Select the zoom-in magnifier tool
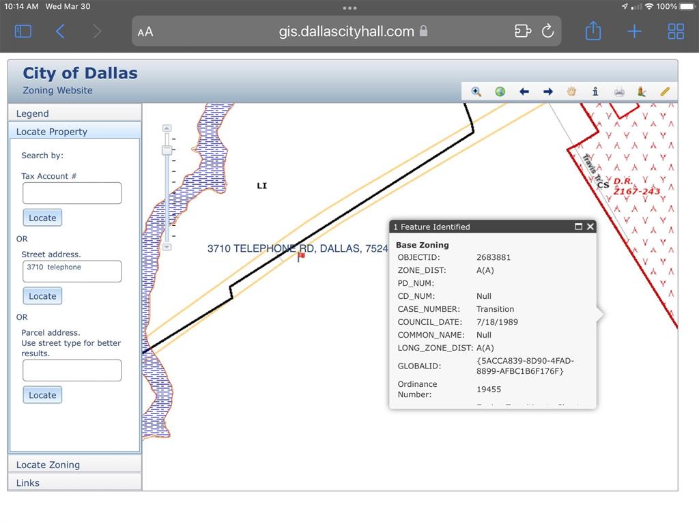 point(476,91)
